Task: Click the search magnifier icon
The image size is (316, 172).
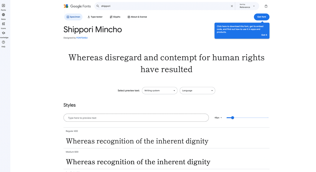Action: coord(98,6)
